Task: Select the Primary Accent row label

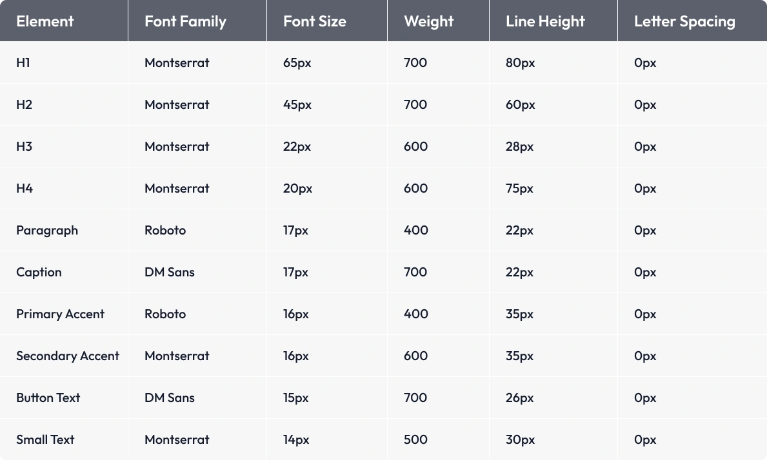Action: point(60,314)
